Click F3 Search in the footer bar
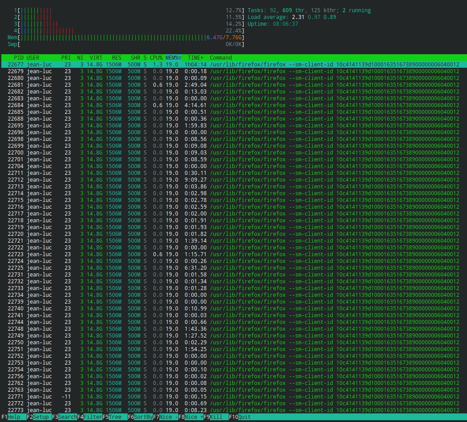Screen dimensions: 467x422 coord(65,417)
